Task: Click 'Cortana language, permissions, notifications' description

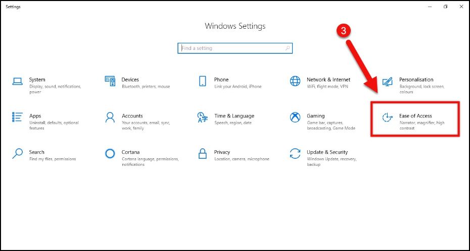Action: pos(150,162)
